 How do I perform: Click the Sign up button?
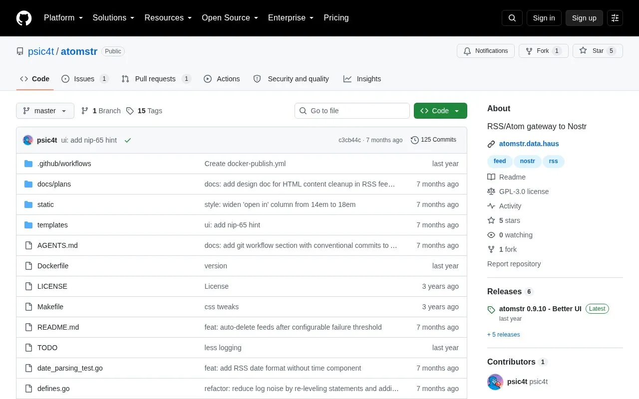pos(584,18)
